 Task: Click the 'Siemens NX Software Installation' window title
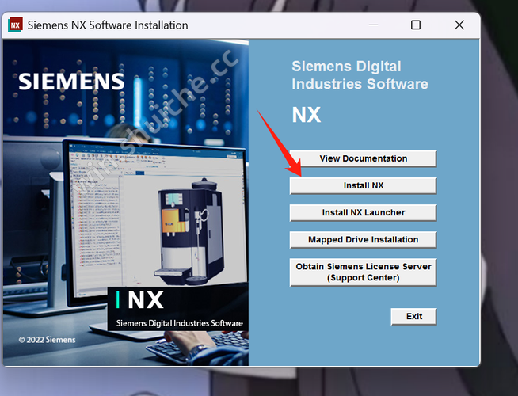108,25
